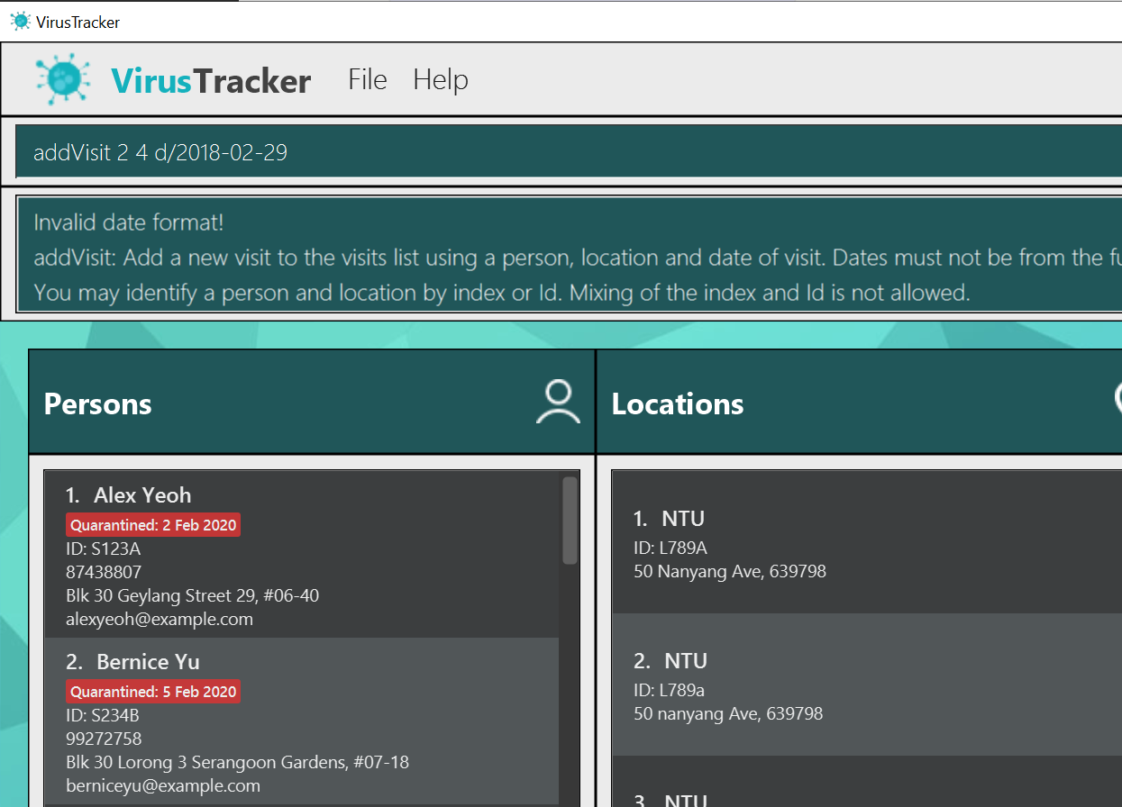Click phone number 87438807
The image size is (1122, 807).
(x=104, y=572)
